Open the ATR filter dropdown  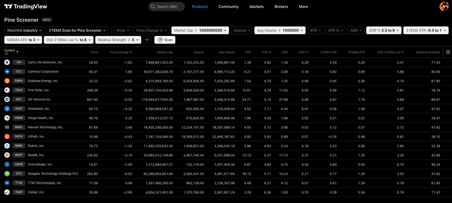[x=315, y=30]
